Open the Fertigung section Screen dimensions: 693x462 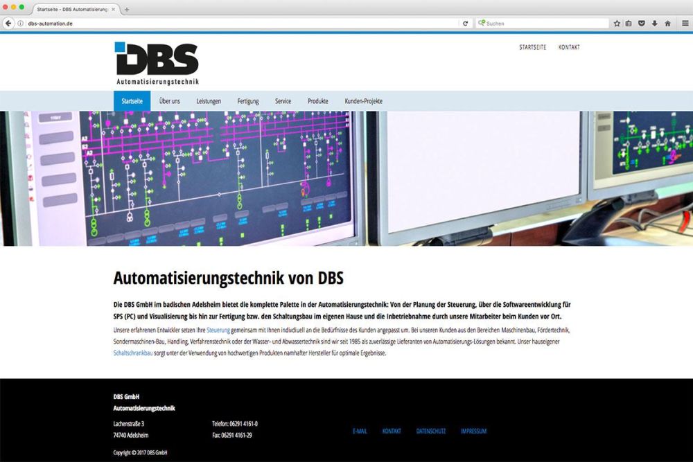[x=248, y=100]
